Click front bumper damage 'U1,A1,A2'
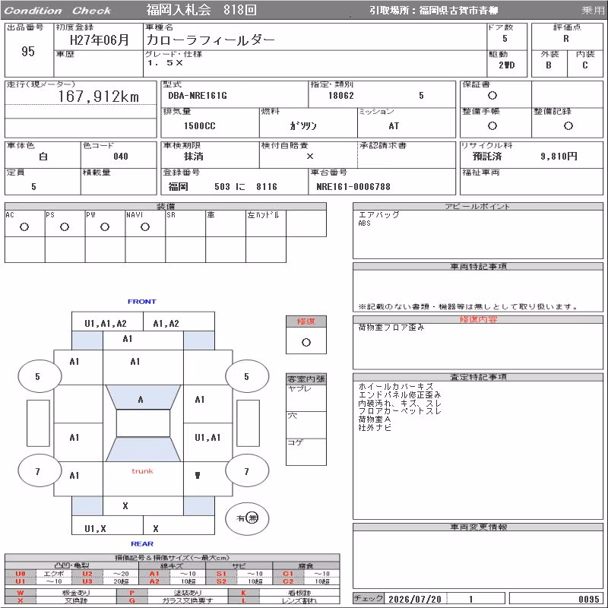 [x=106, y=324]
